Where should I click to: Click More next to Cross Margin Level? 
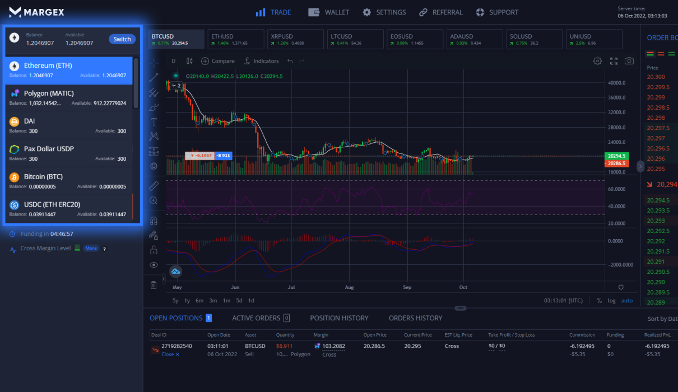91,248
